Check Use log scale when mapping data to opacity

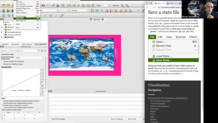click(x=2, y=108)
